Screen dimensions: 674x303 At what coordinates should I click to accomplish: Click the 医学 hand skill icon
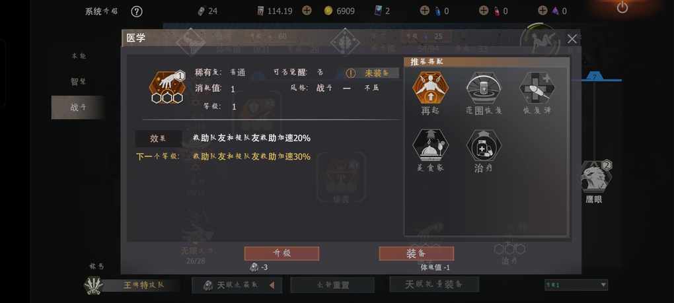tap(167, 87)
